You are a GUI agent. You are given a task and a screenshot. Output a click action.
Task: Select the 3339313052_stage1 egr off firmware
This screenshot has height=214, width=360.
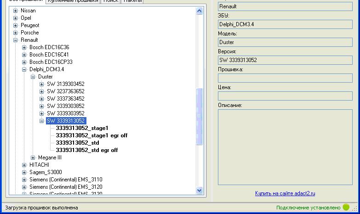tap(91, 135)
